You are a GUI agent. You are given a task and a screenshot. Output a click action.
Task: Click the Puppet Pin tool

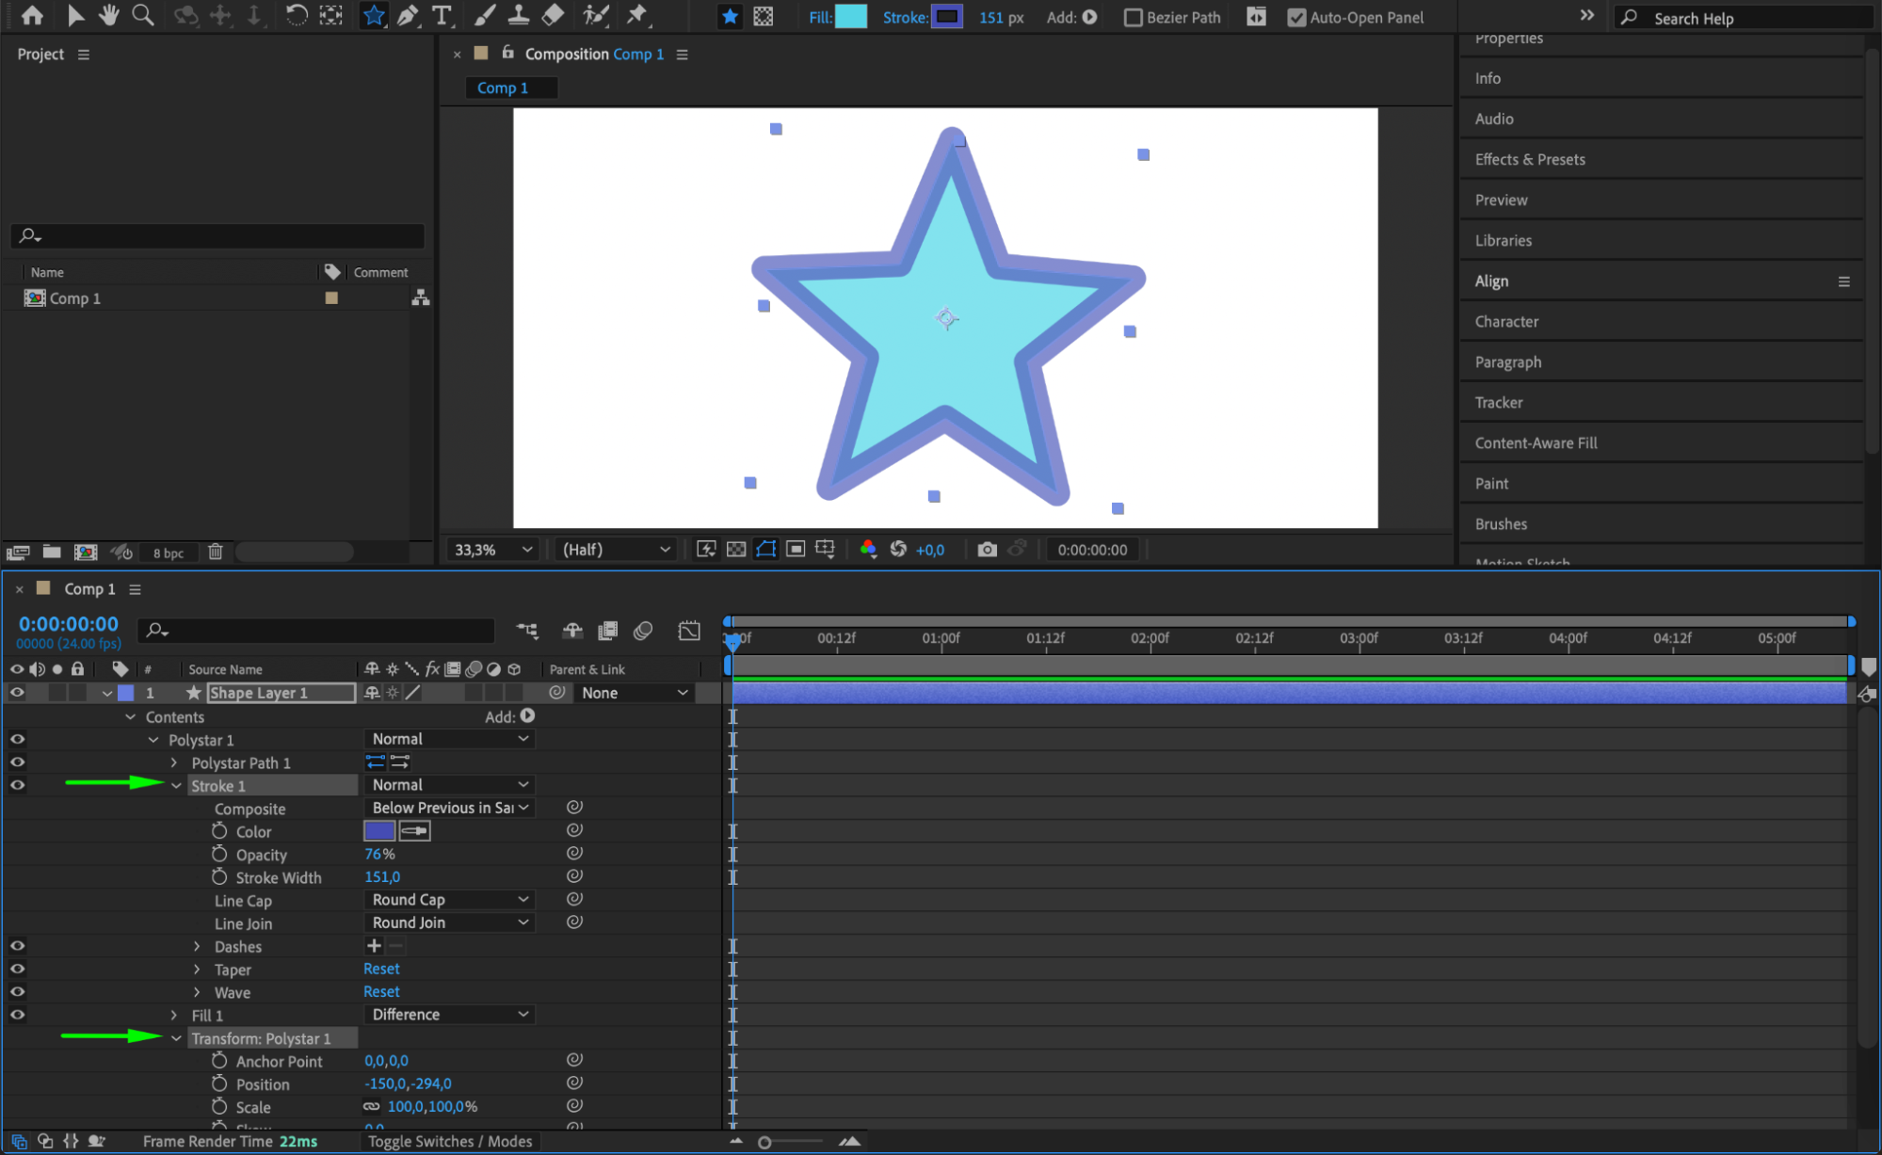(x=637, y=15)
